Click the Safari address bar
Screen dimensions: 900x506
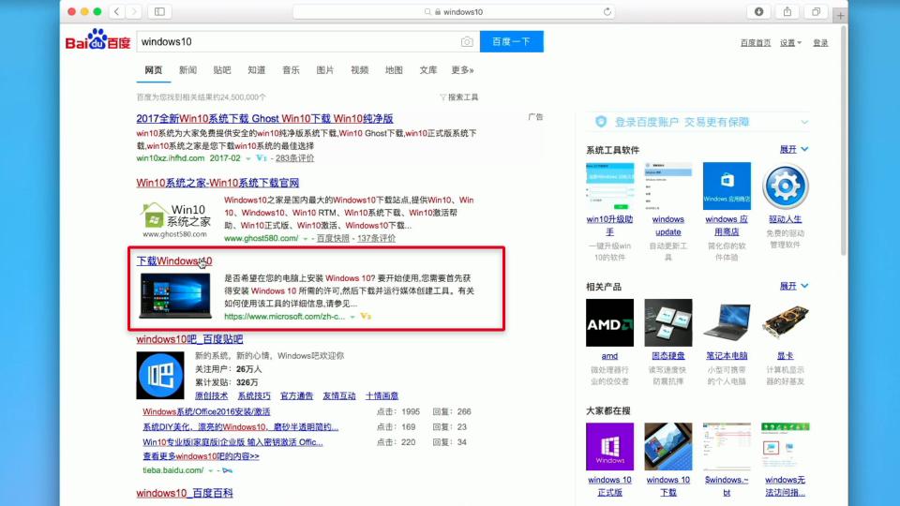pos(454,11)
